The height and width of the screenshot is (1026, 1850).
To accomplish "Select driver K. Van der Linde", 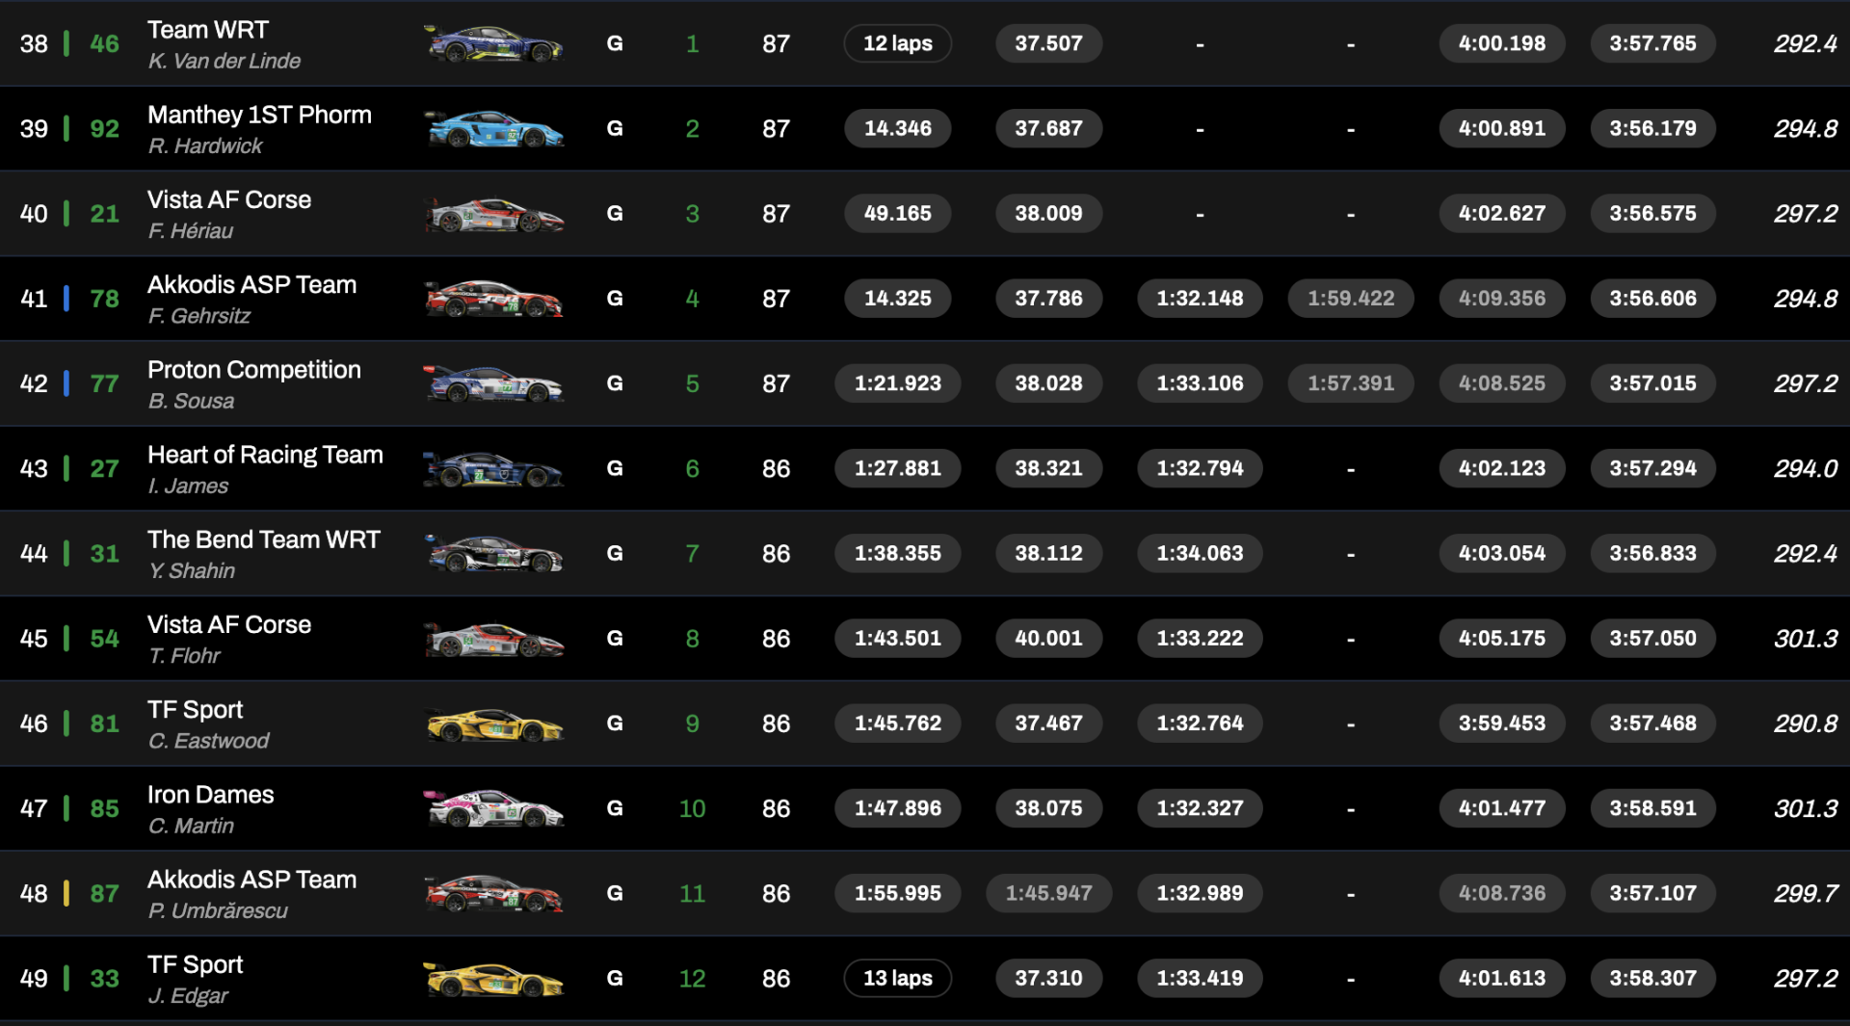I will point(224,62).
